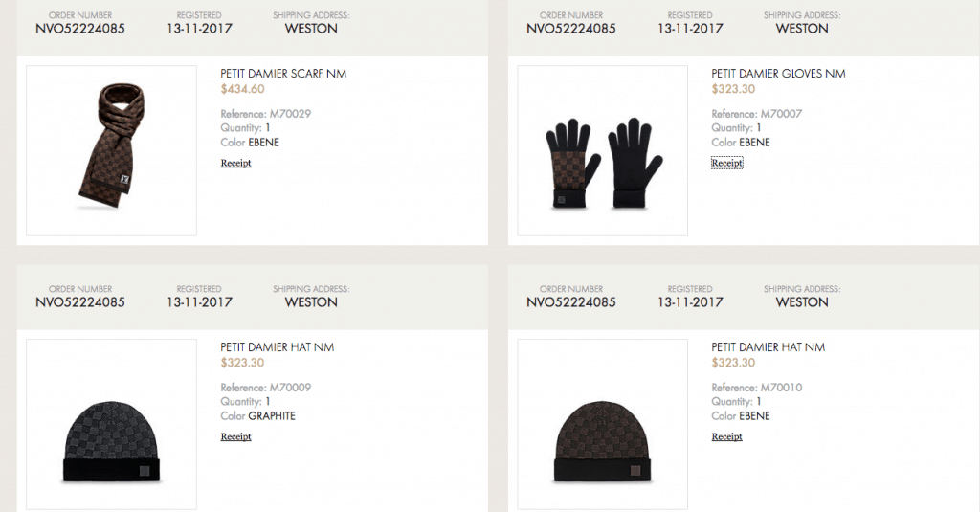The width and height of the screenshot is (980, 512).
Task: Click the Petit Damier Scarf product image
Action: tap(111, 150)
